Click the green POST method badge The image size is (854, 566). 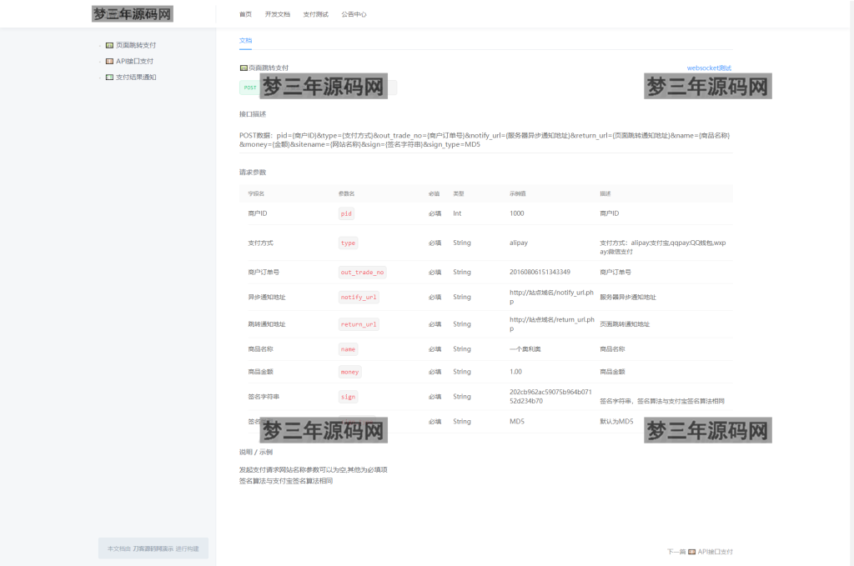coord(250,88)
